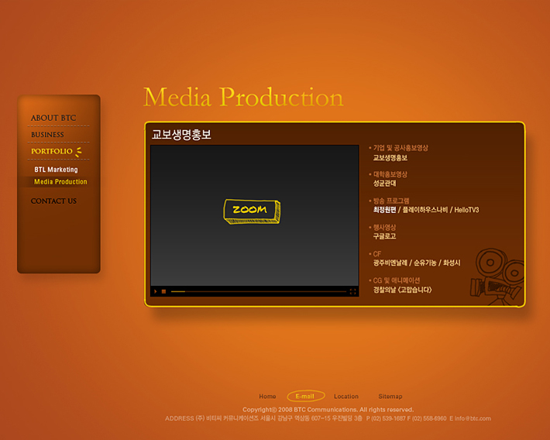
Task: Go to Location in the footer
Action: (346, 397)
